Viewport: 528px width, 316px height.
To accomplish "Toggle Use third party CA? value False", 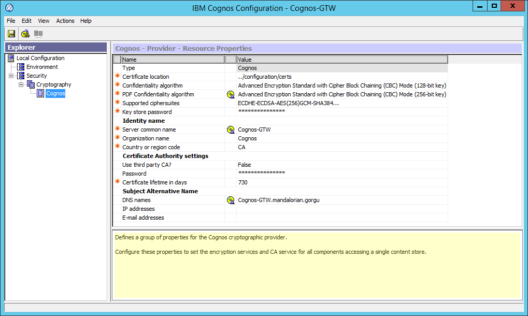I will (342, 165).
